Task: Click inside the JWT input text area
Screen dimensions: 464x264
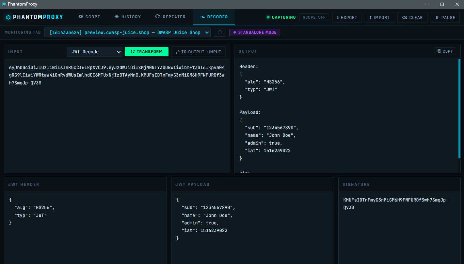Action: (117, 116)
